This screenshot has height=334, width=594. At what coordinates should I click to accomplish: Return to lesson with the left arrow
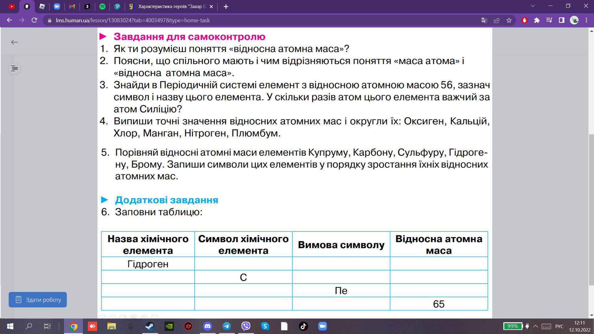pyautogui.click(x=14, y=42)
